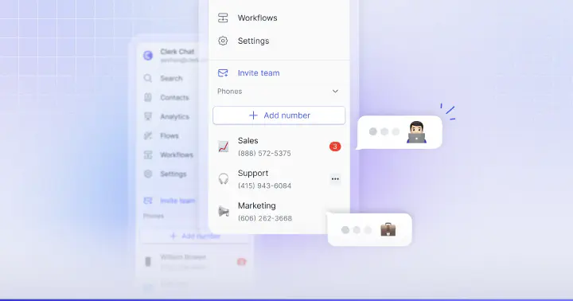Click the Add number button
573x301 pixels.
[279, 115]
